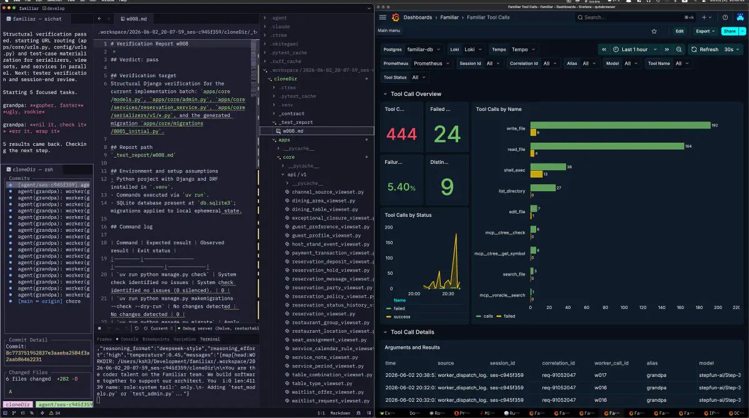Click the git branch status bar icon

click(x=14, y=412)
